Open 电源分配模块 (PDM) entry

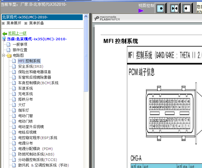[x=35, y=149]
